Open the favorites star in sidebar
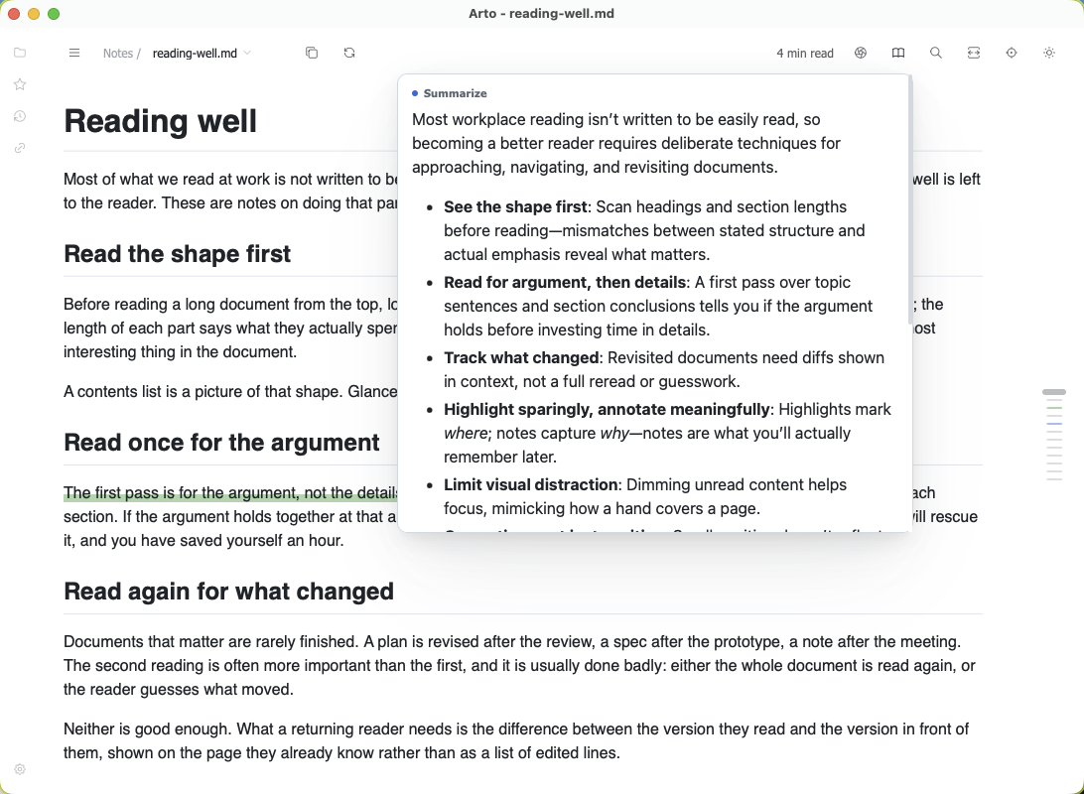Image resolution: width=1084 pixels, height=794 pixels. tap(20, 84)
